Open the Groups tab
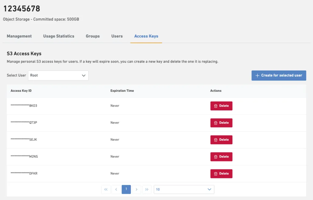The width and height of the screenshot is (313, 200). point(93,36)
